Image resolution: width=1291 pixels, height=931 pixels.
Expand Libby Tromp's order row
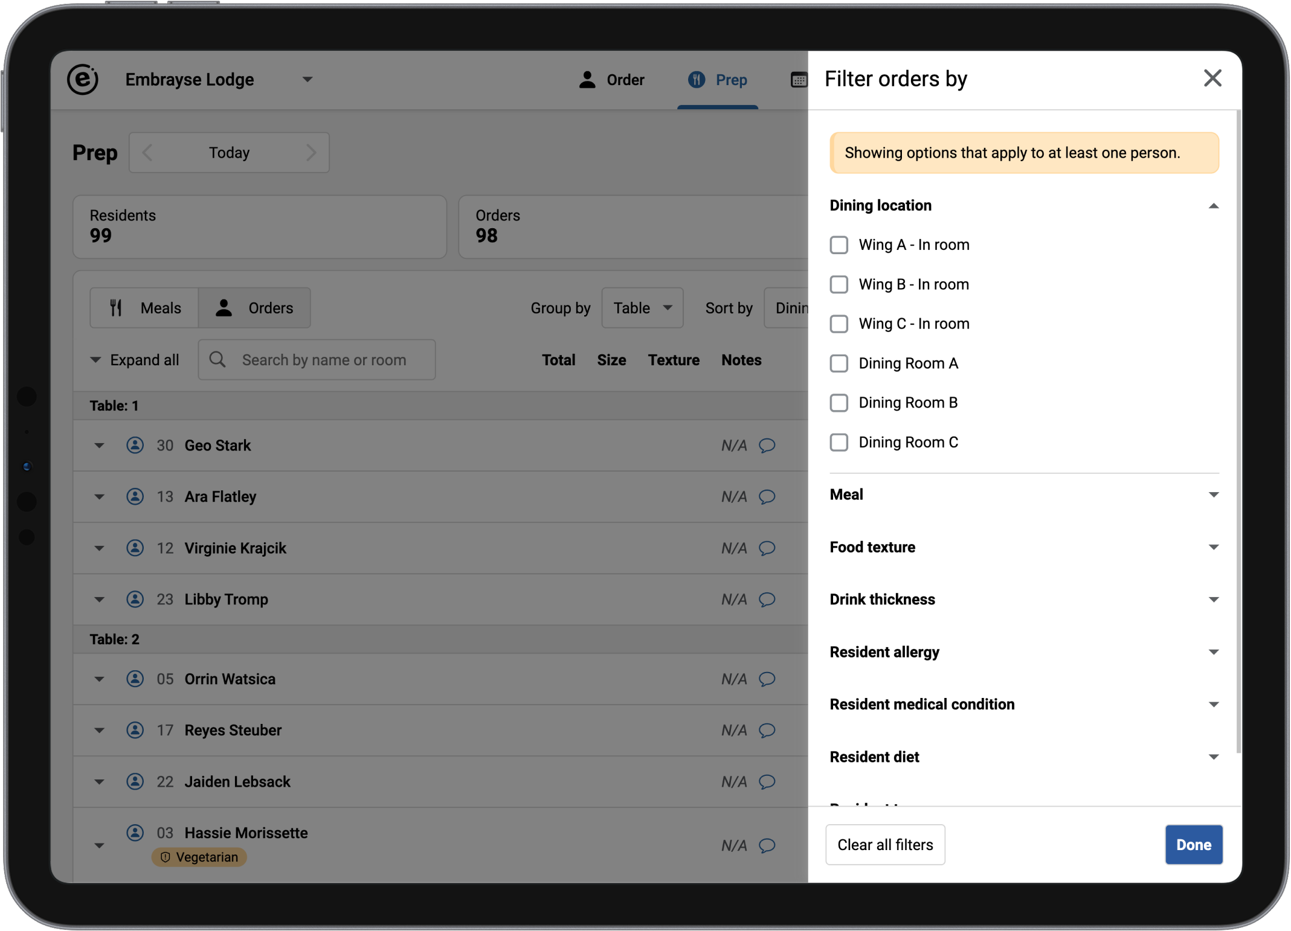point(99,600)
